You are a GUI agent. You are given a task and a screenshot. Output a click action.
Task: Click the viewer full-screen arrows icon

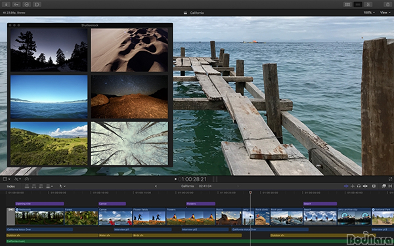pos(390,179)
